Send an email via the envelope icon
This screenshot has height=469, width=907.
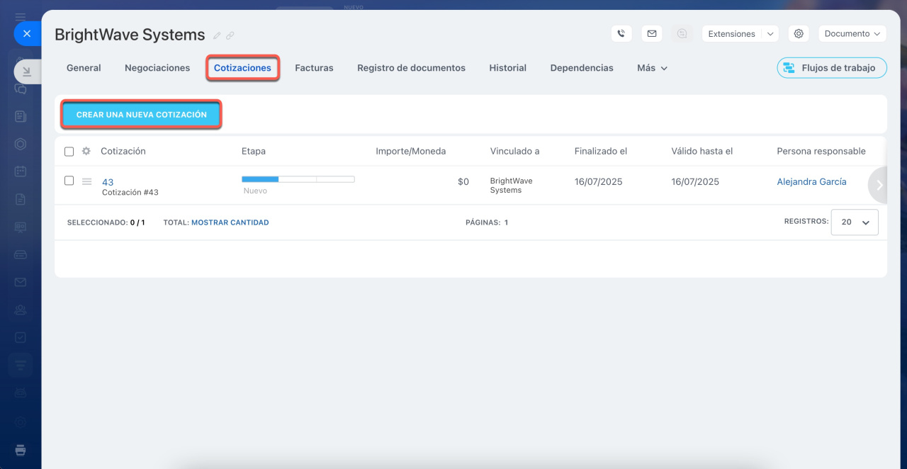tap(652, 33)
